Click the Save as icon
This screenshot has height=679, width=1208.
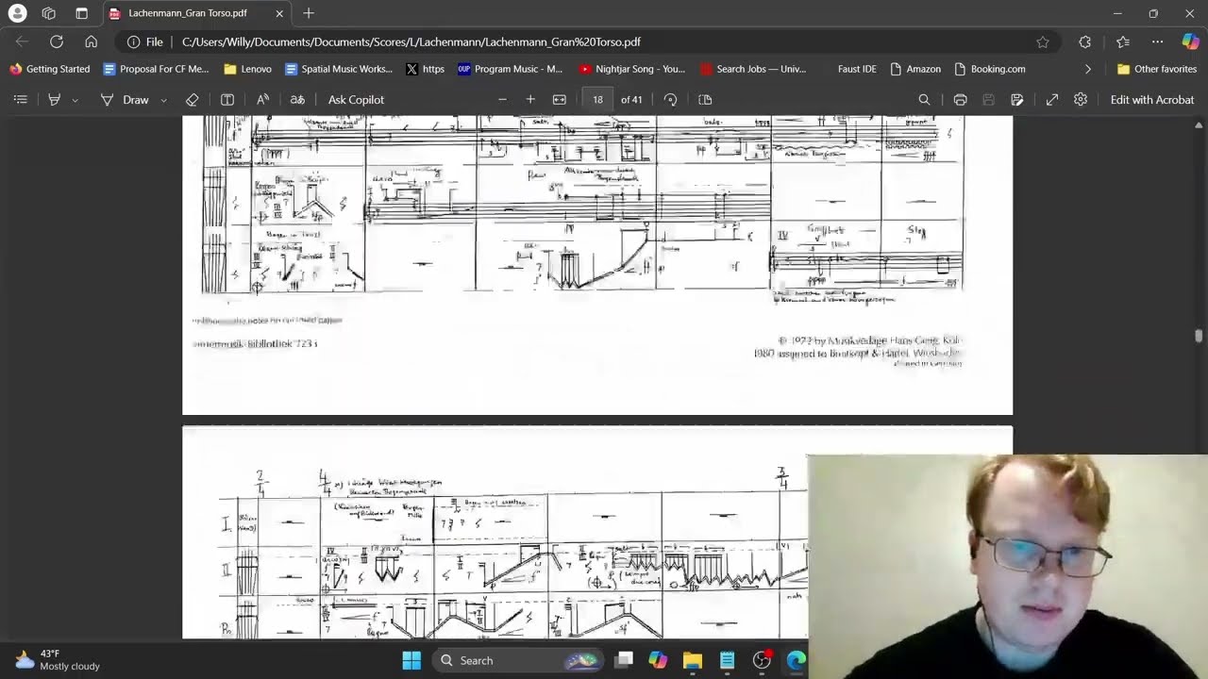(x=1016, y=99)
